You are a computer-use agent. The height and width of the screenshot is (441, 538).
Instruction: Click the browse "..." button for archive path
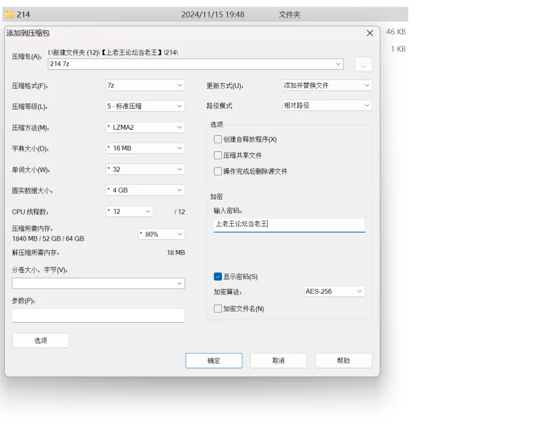coord(363,64)
